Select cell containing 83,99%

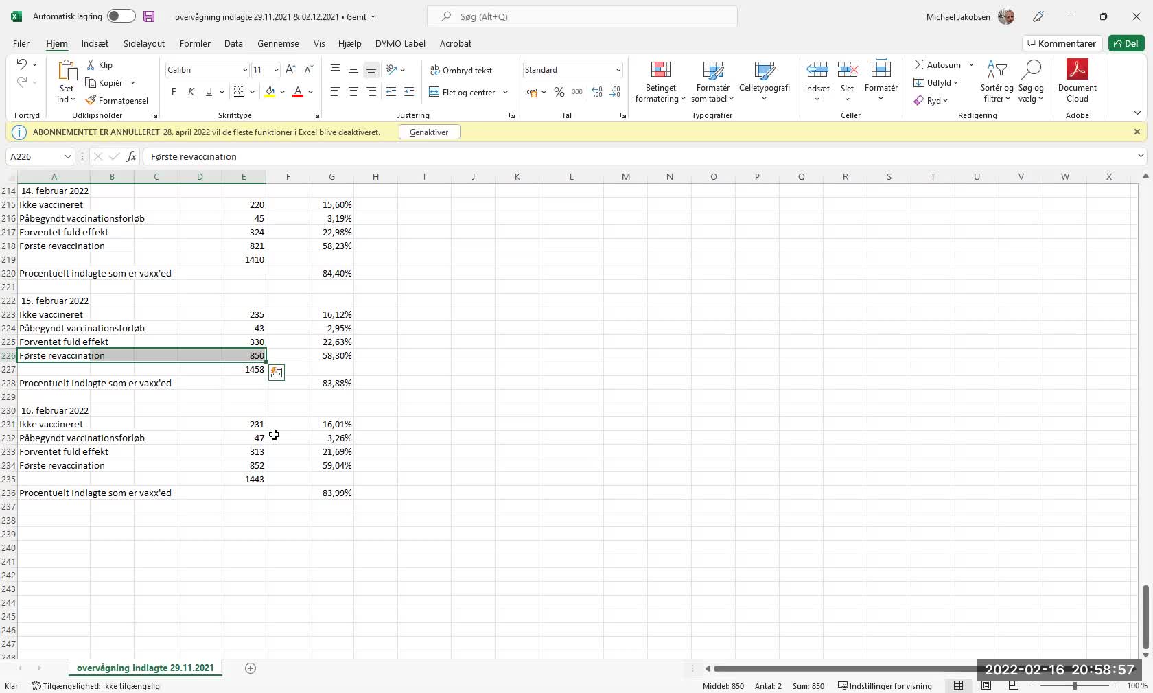[331, 493]
